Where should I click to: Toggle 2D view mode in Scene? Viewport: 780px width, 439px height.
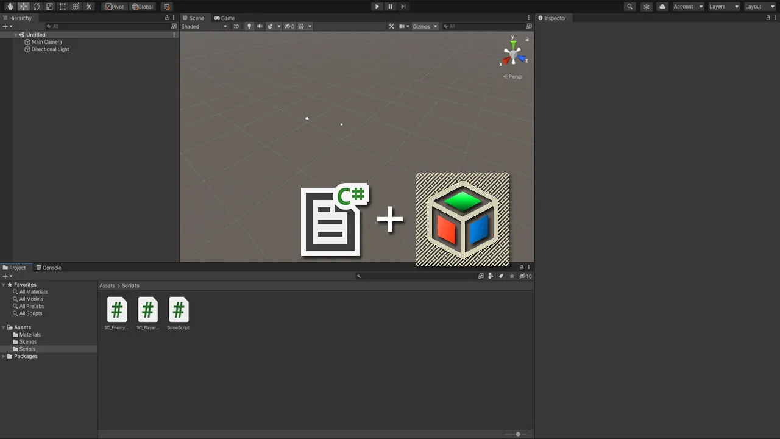236,26
